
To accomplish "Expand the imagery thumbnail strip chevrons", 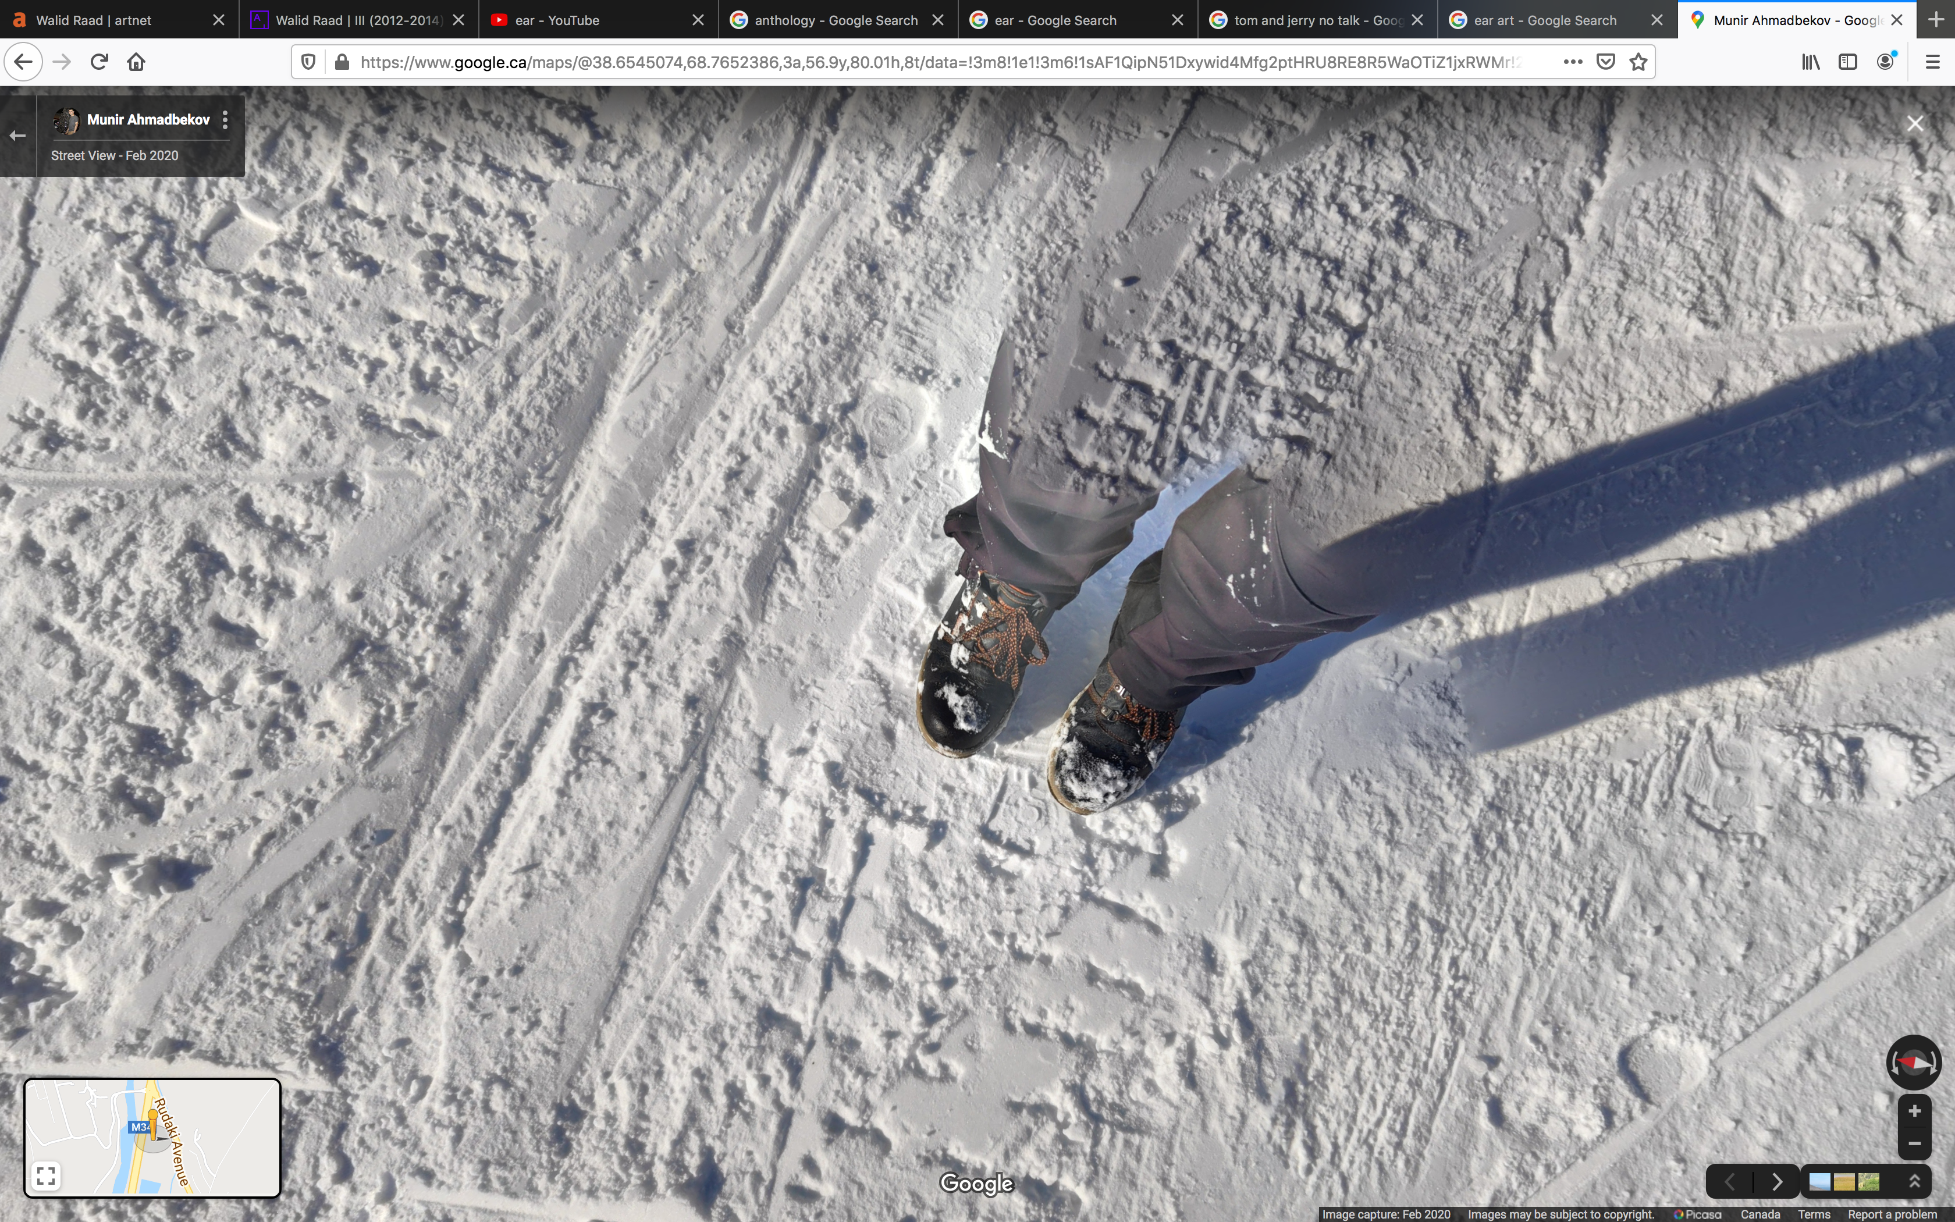I will [x=1914, y=1182].
